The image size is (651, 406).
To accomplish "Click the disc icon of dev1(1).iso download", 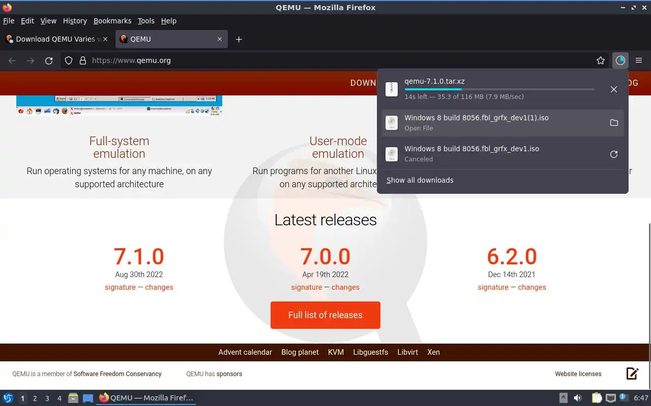I will 391,123.
